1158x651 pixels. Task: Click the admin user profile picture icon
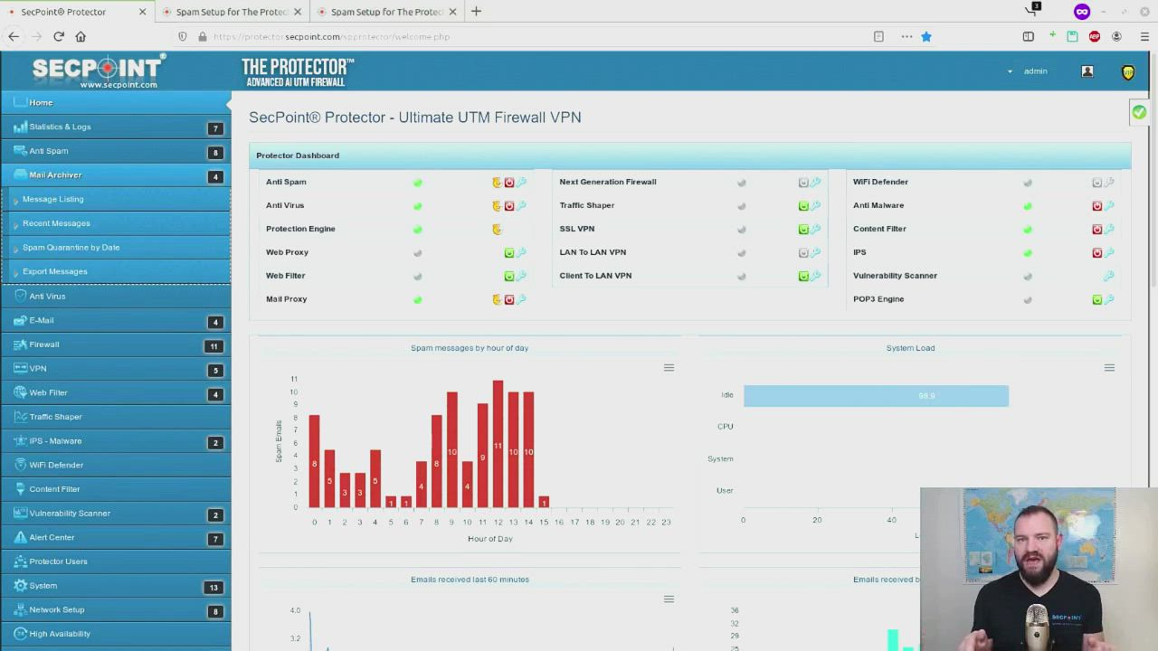point(1087,71)
